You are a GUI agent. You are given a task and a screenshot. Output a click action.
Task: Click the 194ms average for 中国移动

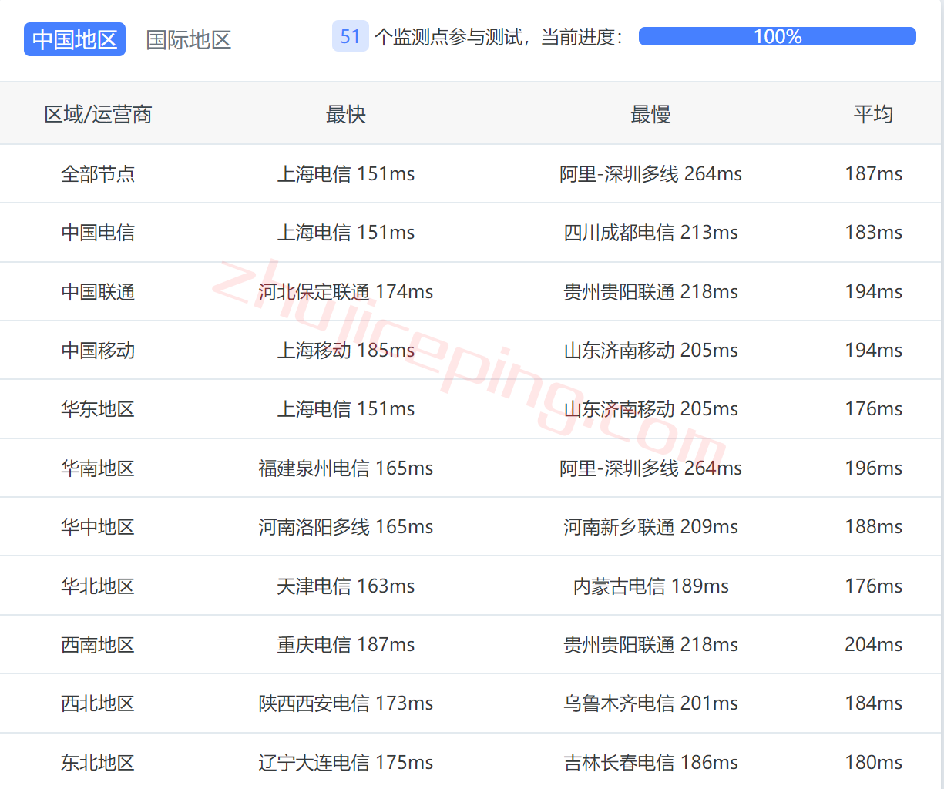873,350
